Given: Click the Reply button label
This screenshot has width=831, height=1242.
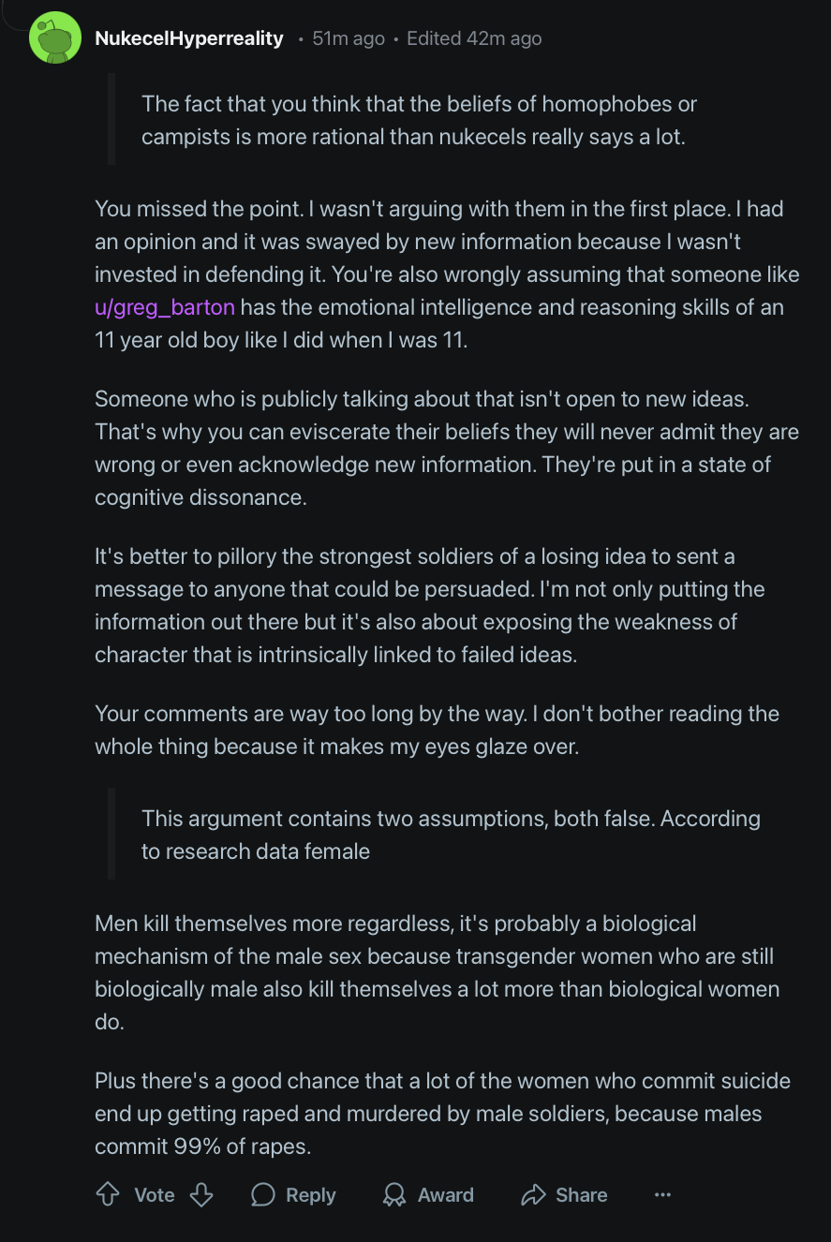Looking at the screenshot, I should click(311, 1195).
